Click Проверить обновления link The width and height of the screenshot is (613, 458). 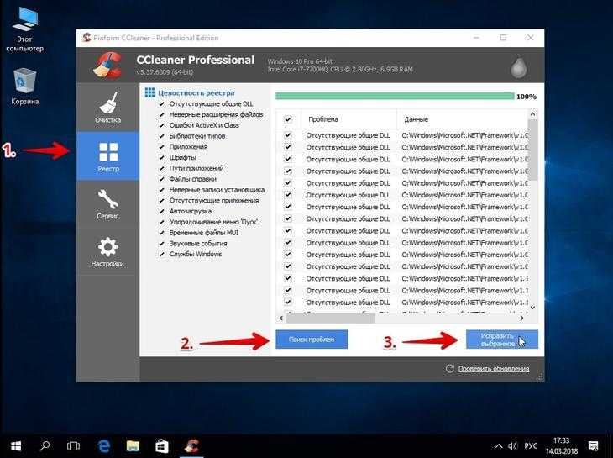[x=494, y=369]
